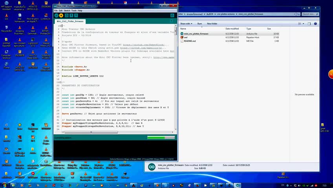Open the address bar history dropdown
Viewport: 333px width, 188px height.
click(295, 14)
